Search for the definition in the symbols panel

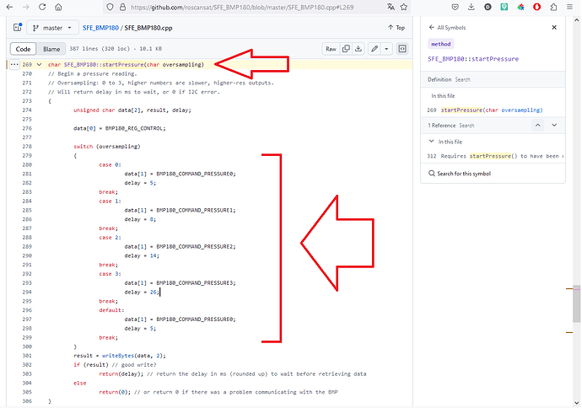[462, 79]
